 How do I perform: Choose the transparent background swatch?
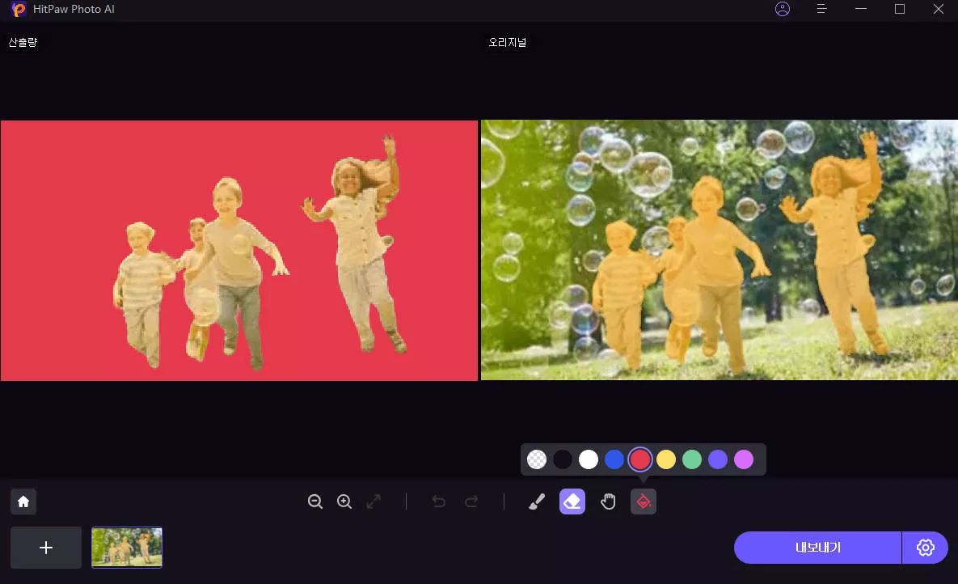[x=537, y=459]
